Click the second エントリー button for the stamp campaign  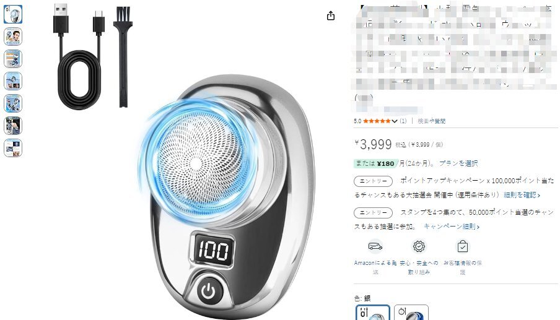373,213
